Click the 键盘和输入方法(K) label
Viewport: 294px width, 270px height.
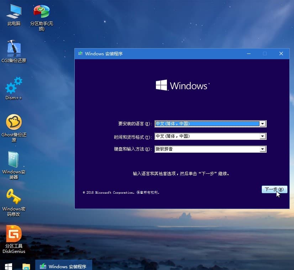pos(133,149)
